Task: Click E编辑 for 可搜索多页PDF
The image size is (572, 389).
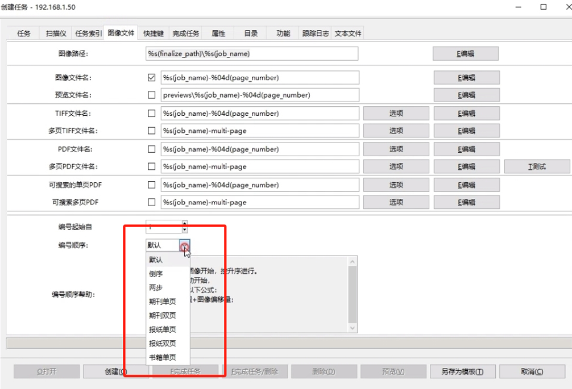Action: (467, 202)
